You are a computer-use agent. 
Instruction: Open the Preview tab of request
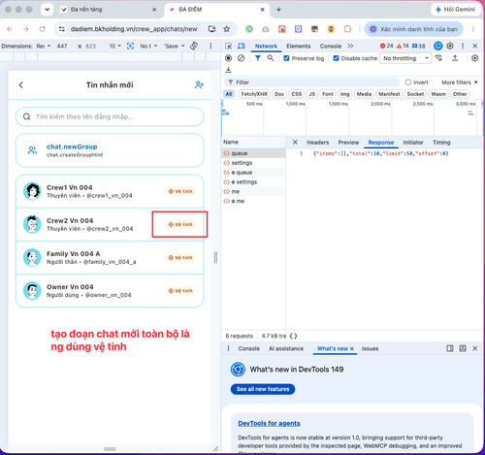tap(348, 143)
